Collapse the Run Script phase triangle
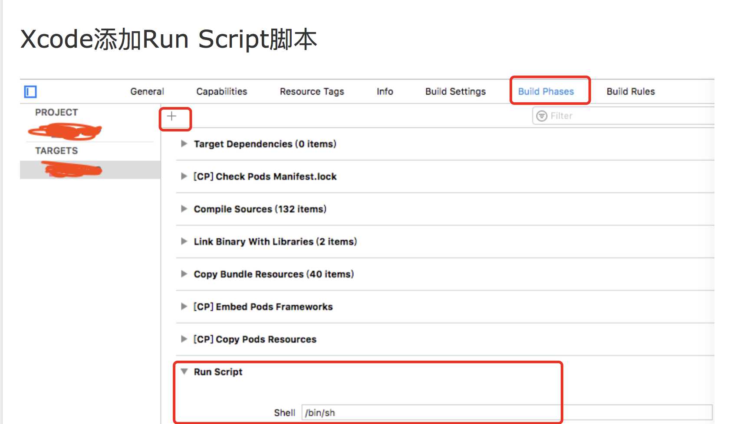 tap(184, 372)
